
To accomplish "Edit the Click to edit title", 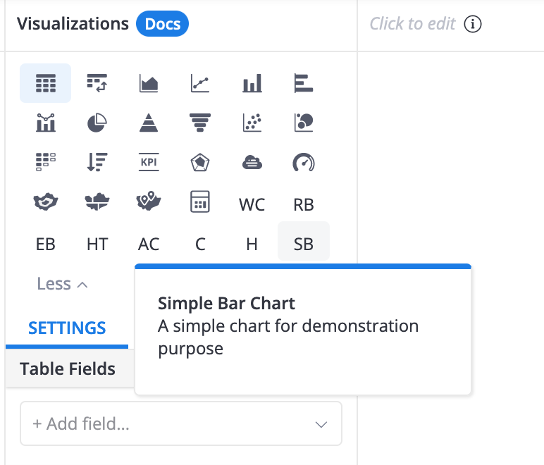I will (412, 24).
